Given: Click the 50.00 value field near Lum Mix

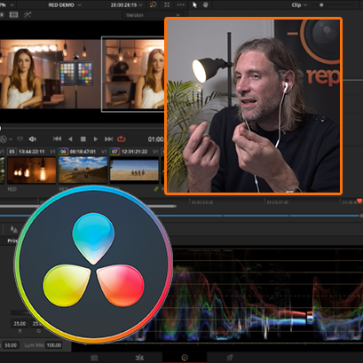Looking at the screenshot, I should [x=11, y=345].
